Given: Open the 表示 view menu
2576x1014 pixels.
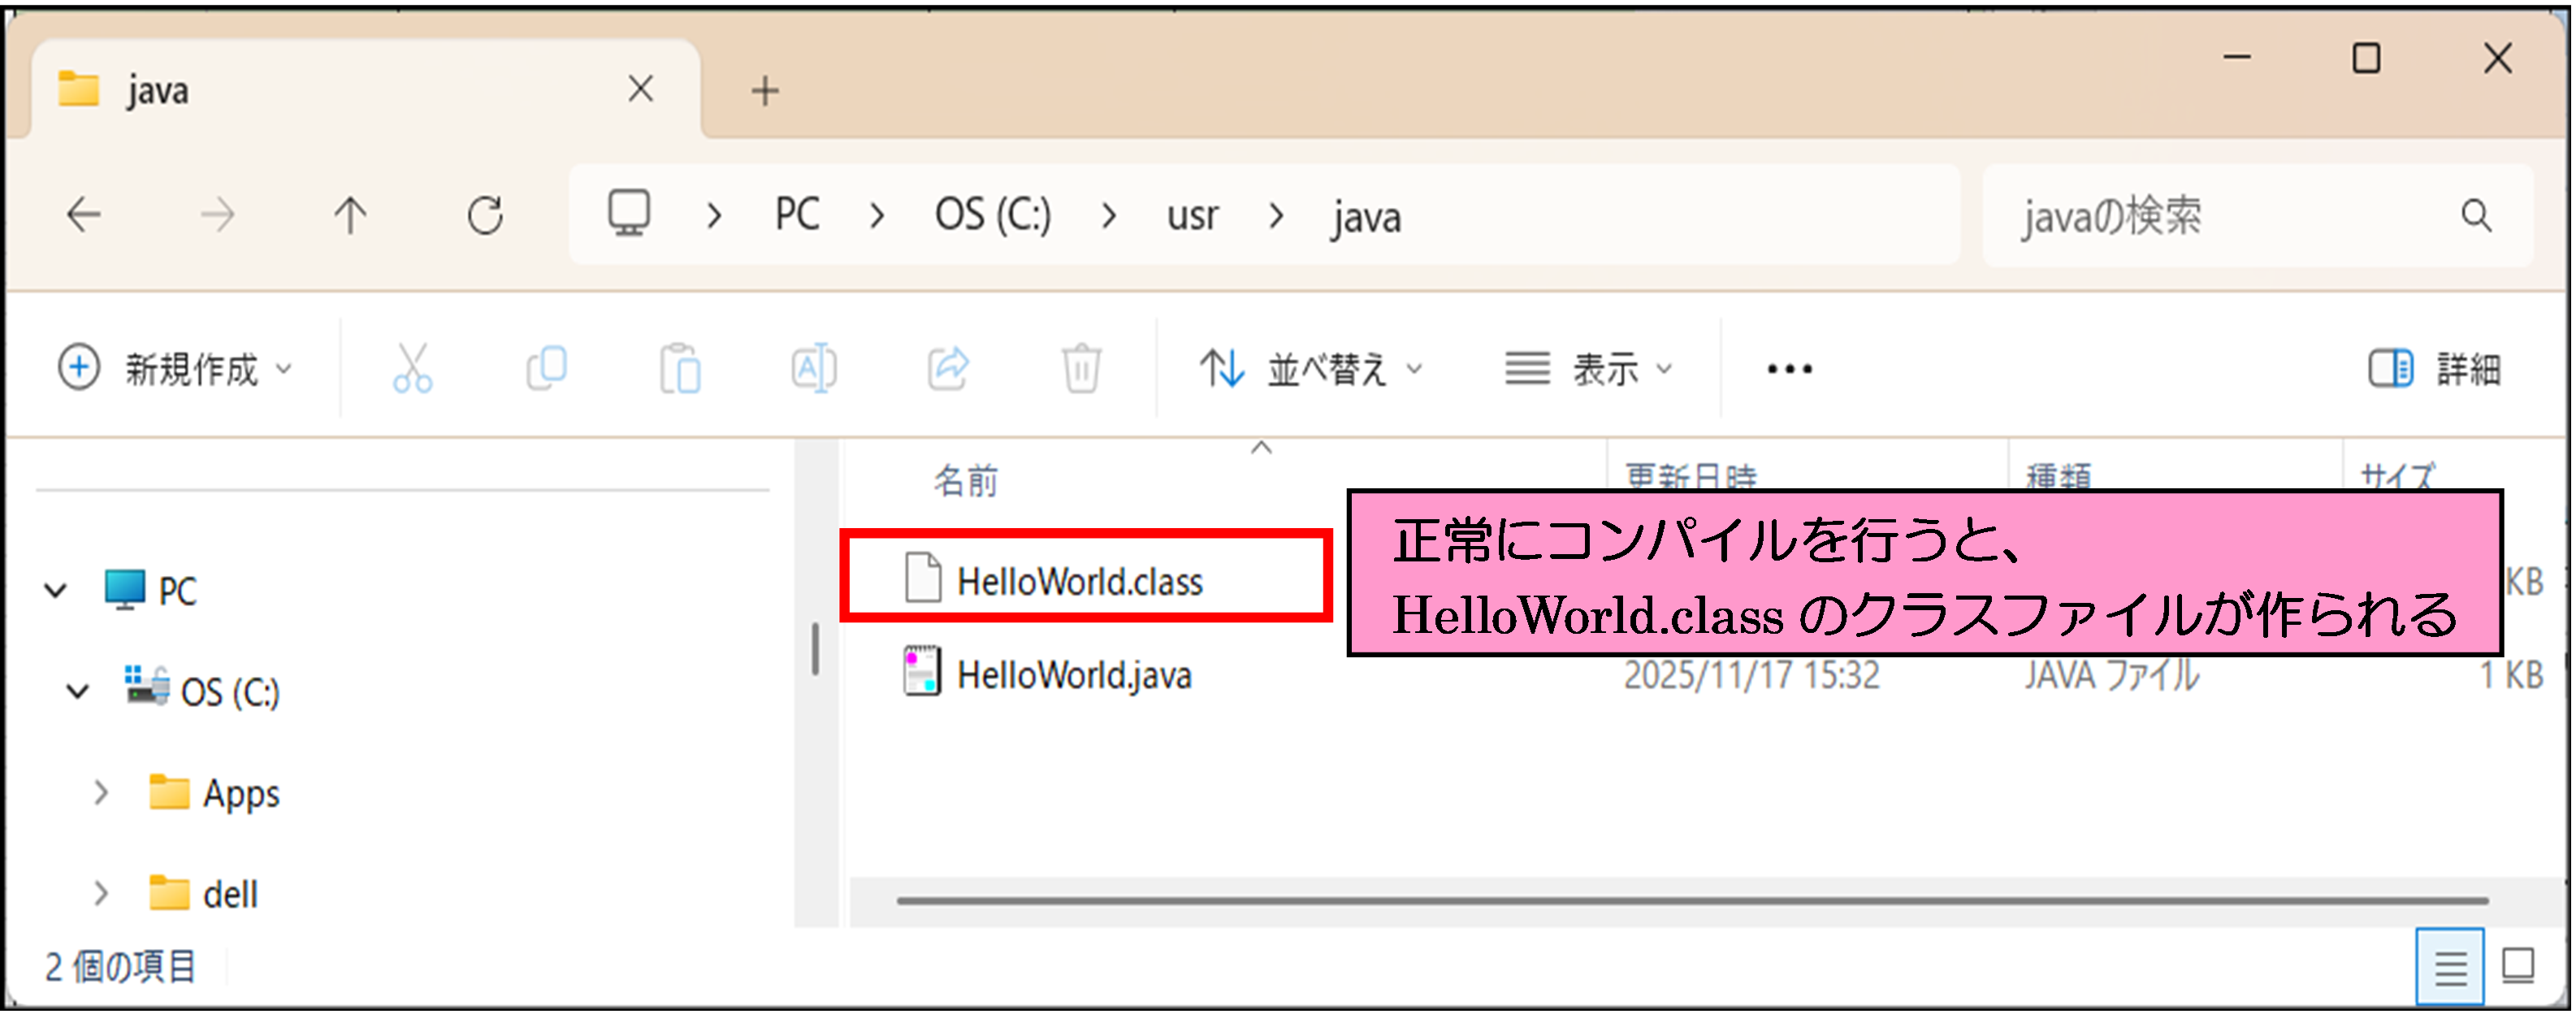Looking at the screenshot, I should [x=1589, y=368].
